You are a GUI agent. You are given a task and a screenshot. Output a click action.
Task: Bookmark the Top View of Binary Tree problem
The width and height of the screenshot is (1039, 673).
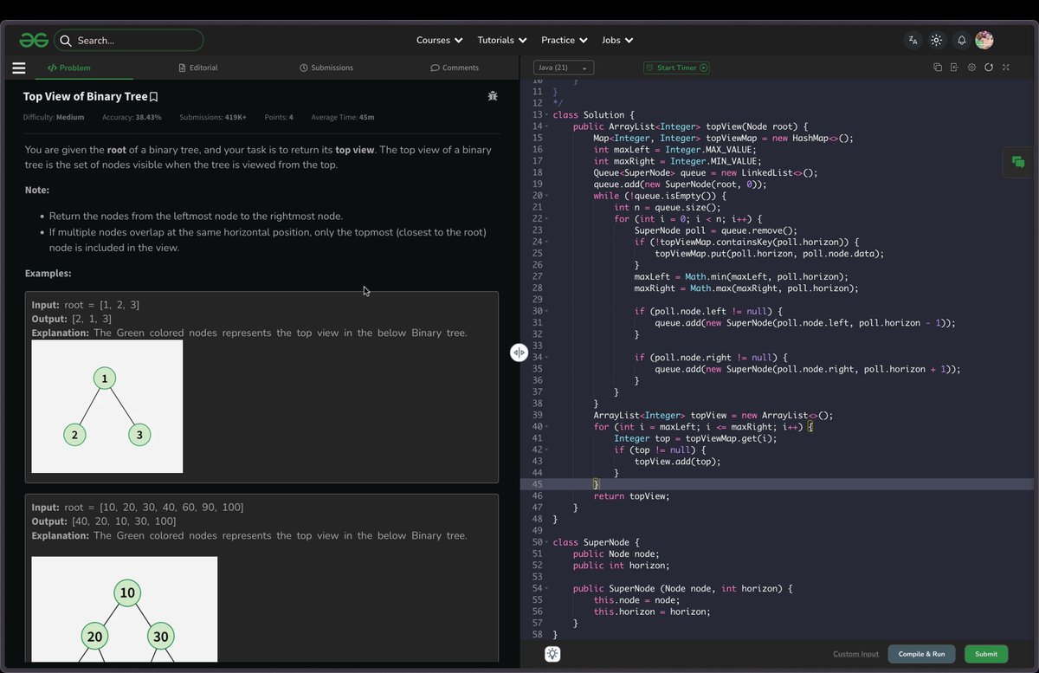coord(153,97)
